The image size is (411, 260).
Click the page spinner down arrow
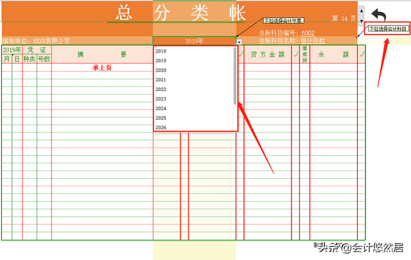361,21
